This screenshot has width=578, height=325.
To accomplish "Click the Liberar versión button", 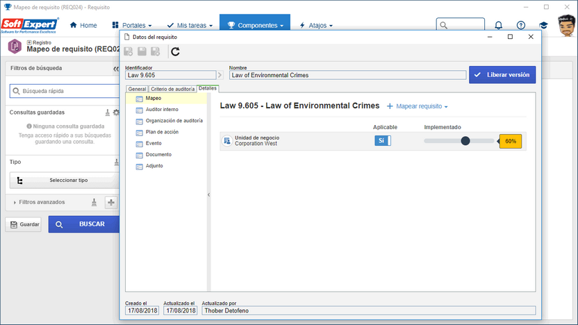I will point(502,75).
